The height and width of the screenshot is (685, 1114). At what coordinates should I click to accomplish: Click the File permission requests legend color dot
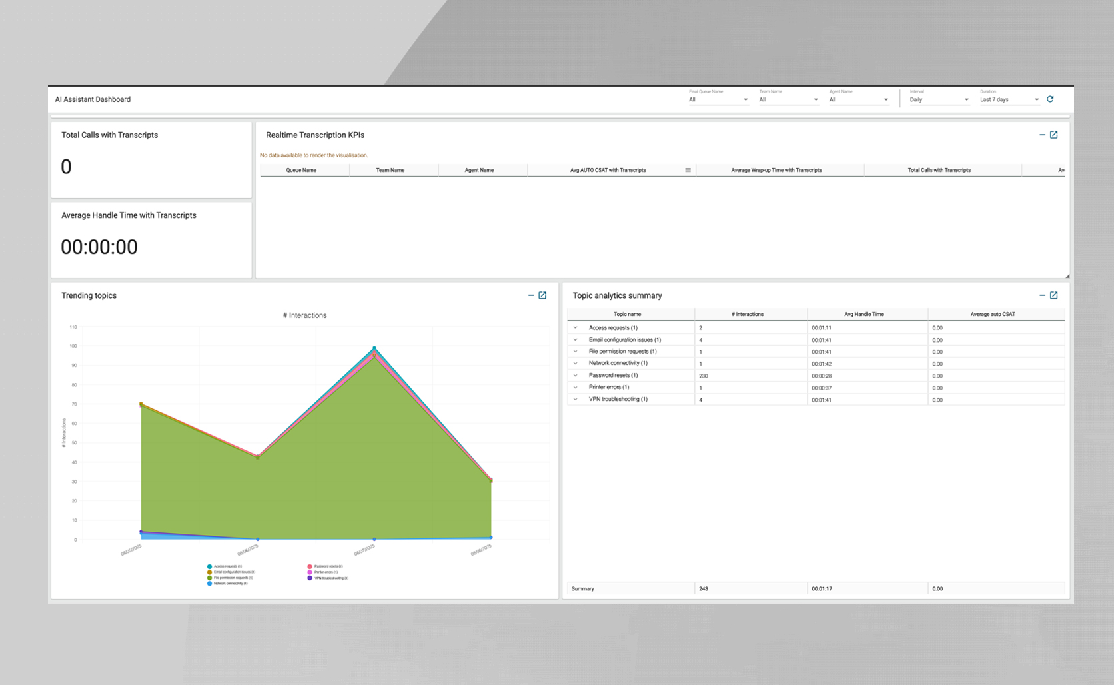point(209,578)
